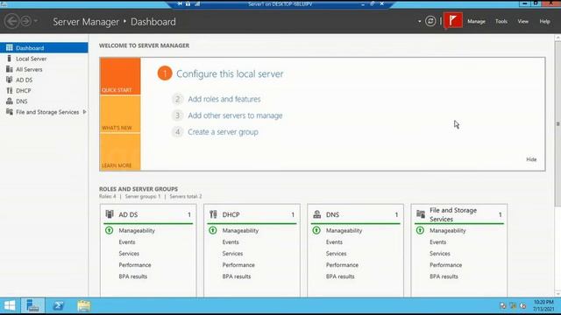Select Dashboard in the left sidebar
The image size is (561, 315).
pyautogui.click(x=44, y=48)
